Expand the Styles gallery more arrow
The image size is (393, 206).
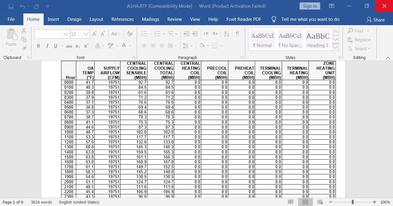(x=335, y=47)
